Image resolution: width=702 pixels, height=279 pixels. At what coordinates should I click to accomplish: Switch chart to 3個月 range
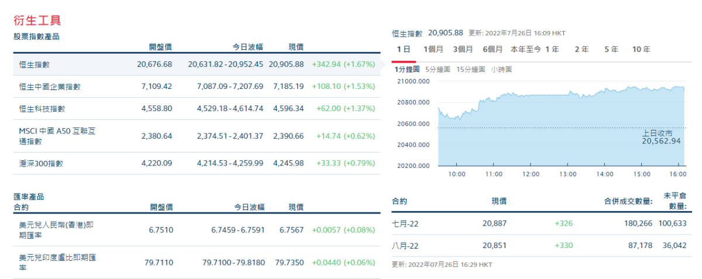click(x=463, y=49)
